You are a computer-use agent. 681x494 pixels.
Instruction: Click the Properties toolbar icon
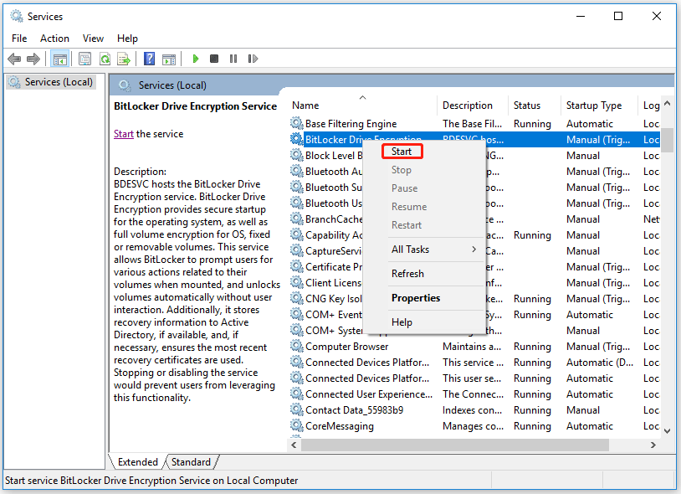pyautogui.click(x=84, y=59)
